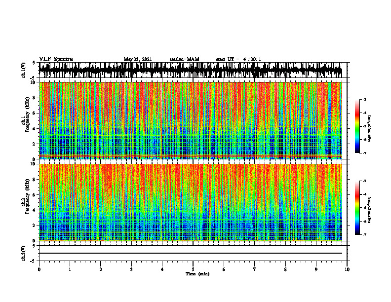Click the 'start UT = 4 : 20: 1' text
Viewport: 391px width, 302px height.
238,59
